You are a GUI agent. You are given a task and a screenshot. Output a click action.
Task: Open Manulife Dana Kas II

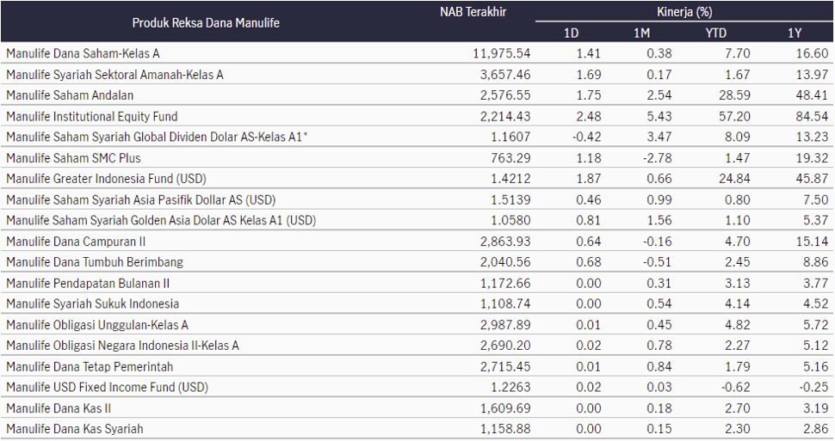59,408
